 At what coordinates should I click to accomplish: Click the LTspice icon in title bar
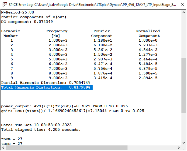tap(5, 4)
